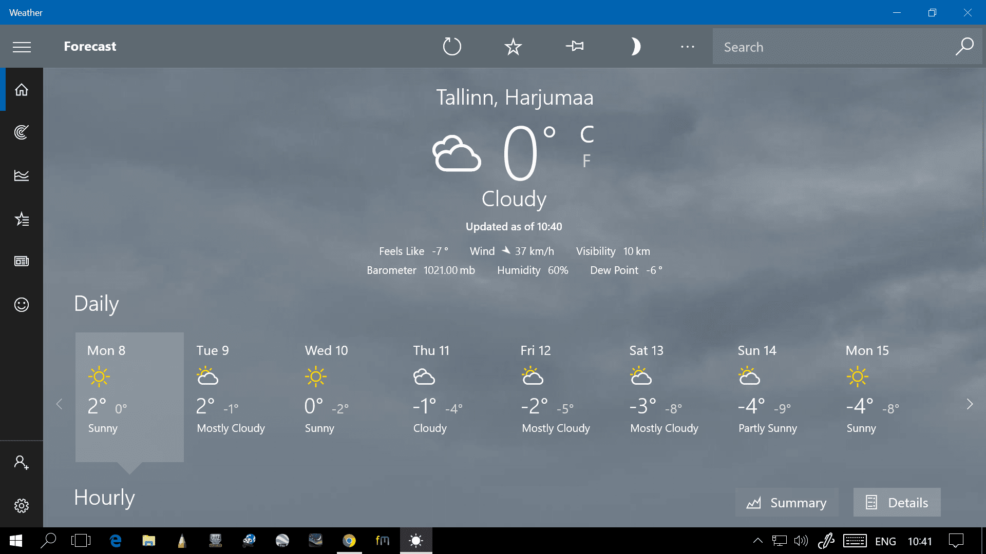Change ENG input language in tray
The height and width of the screenshot is (554, 986).
pyautogui.click(x=885, y=542)
